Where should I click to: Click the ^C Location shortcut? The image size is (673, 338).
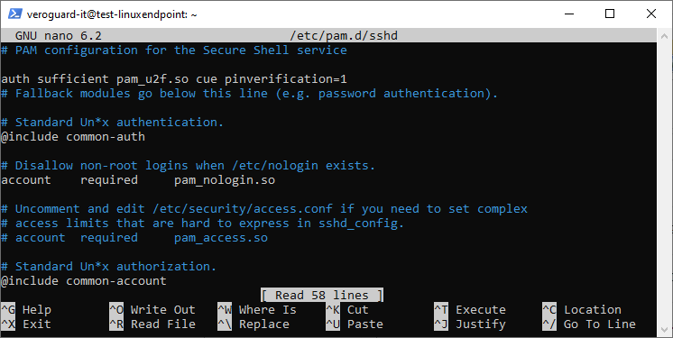pyautogui.click(x=582, y=310)
